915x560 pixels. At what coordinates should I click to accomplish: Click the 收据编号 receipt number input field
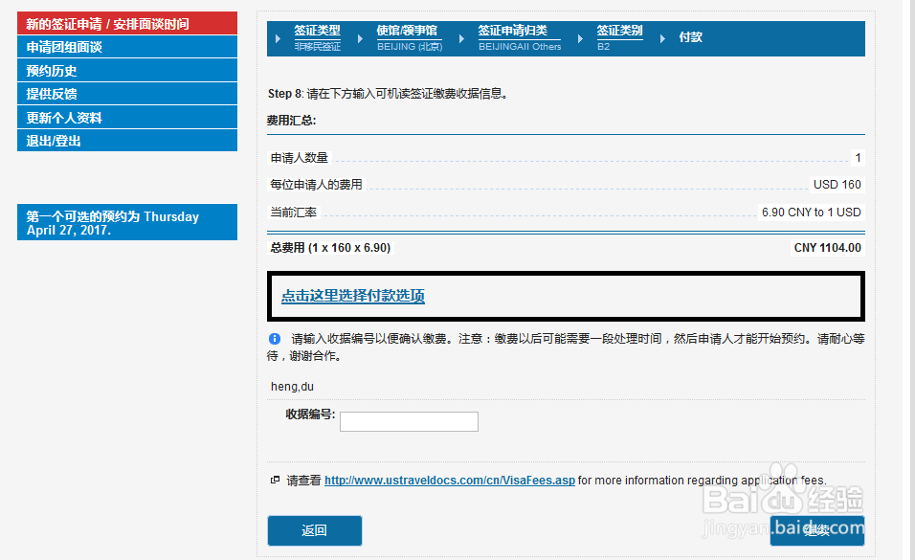[409, 421]
